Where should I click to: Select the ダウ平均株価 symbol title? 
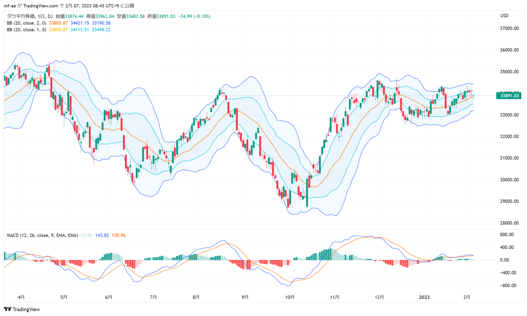[x=21, y=16]
